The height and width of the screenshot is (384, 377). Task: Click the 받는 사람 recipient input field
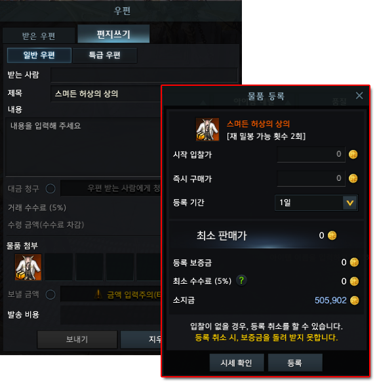pyautogui.click(x=144, y=75)
